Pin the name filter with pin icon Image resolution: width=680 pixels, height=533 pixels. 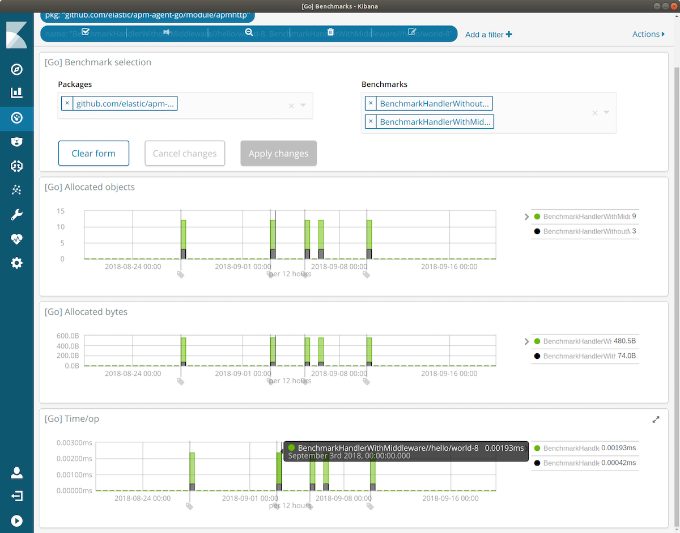click(x=167, y=32)
